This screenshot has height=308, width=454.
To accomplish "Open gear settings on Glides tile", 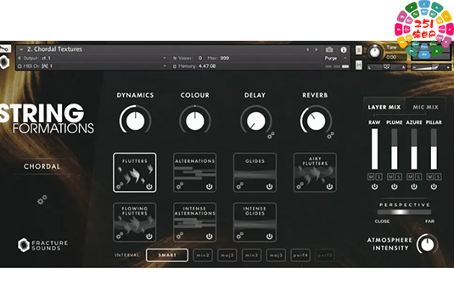I will 240,186.
